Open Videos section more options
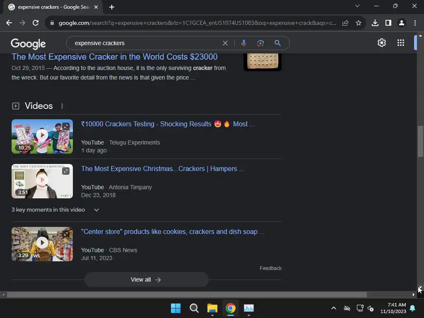Screen dimensions: 424x318 click(62, 106)
